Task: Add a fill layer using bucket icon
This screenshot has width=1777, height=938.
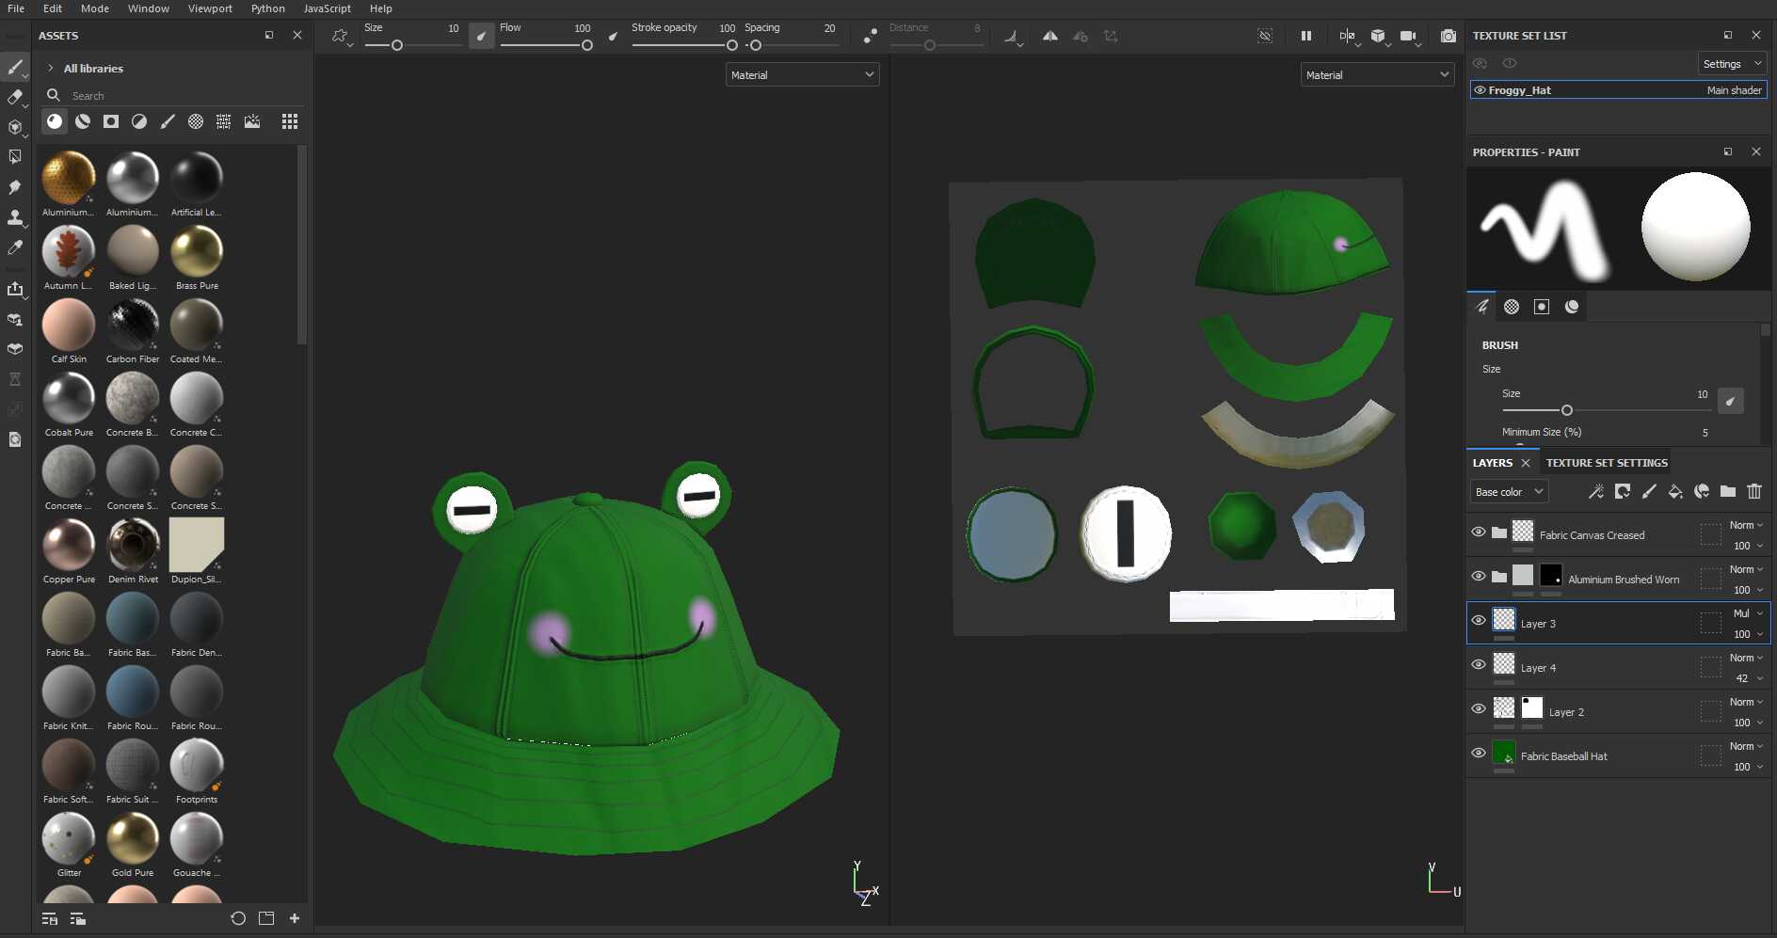Action: [x=1675, y=491]
